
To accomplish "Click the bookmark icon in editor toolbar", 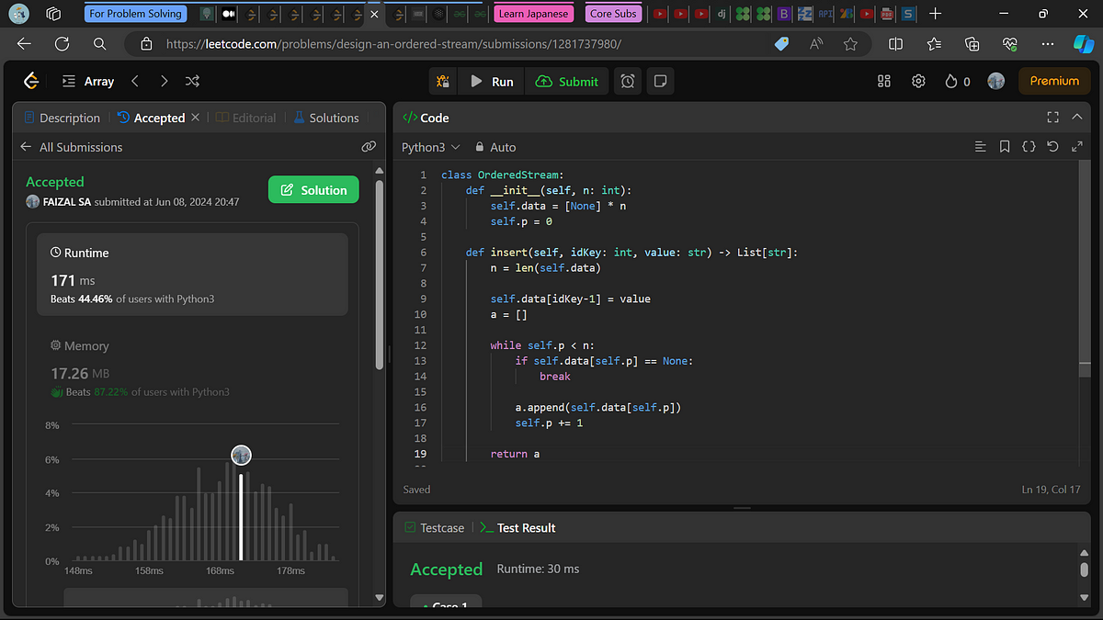I will point(1005,147).
